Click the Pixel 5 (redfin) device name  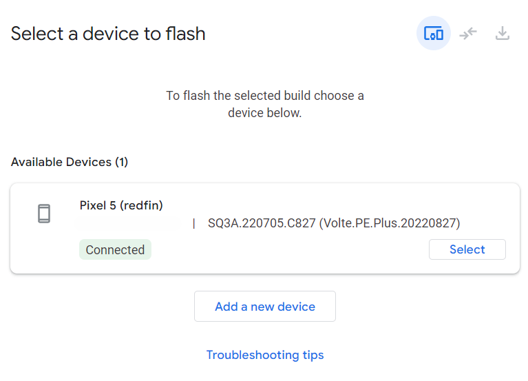click(121, 205)
